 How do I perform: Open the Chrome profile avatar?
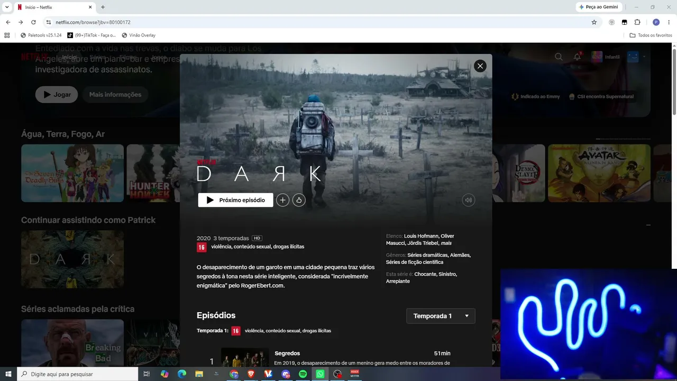tap(656, 22)
